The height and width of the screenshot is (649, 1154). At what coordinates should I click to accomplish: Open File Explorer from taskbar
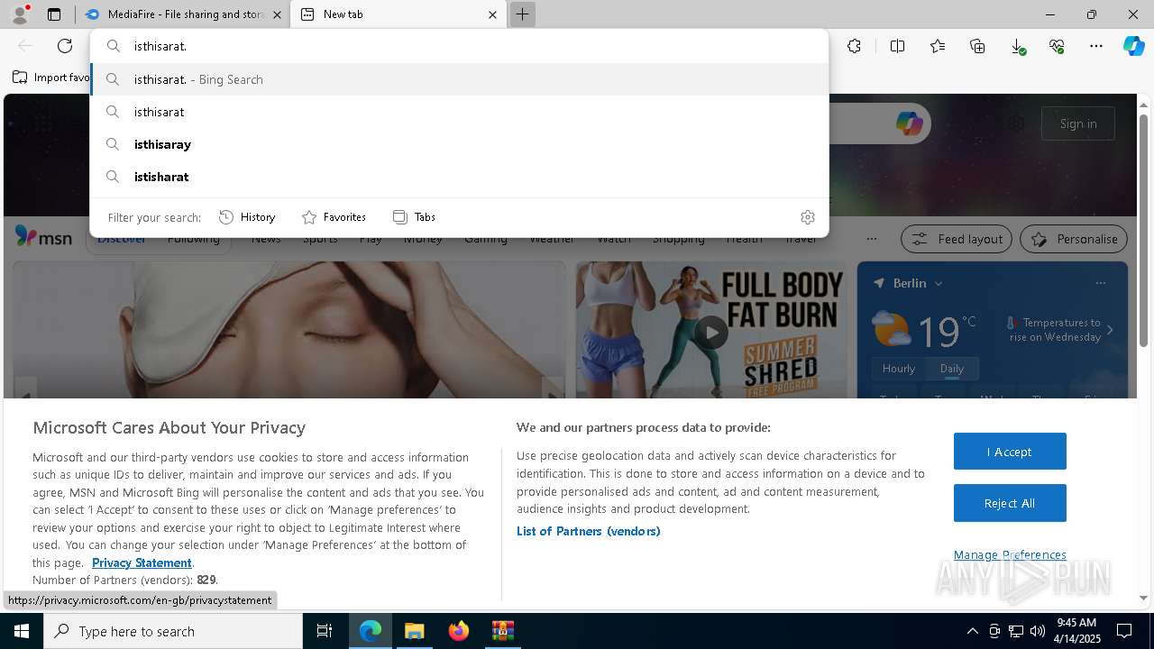[x=415, y=631]
